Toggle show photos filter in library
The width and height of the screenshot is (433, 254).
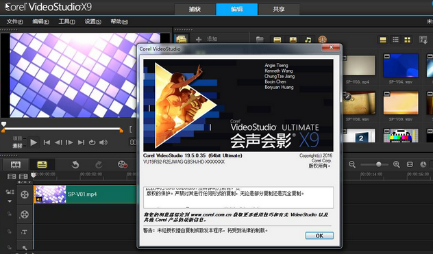click(293, 40)
